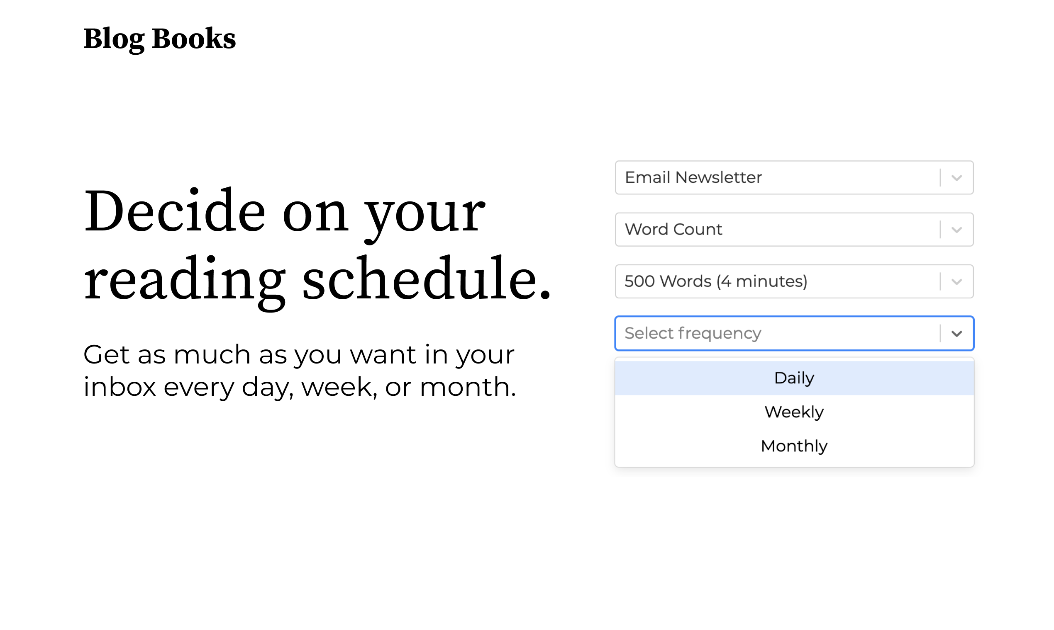Click the divider line in 500 Words box
Viewport: 1054px width, 630px height.
[940, 281]
